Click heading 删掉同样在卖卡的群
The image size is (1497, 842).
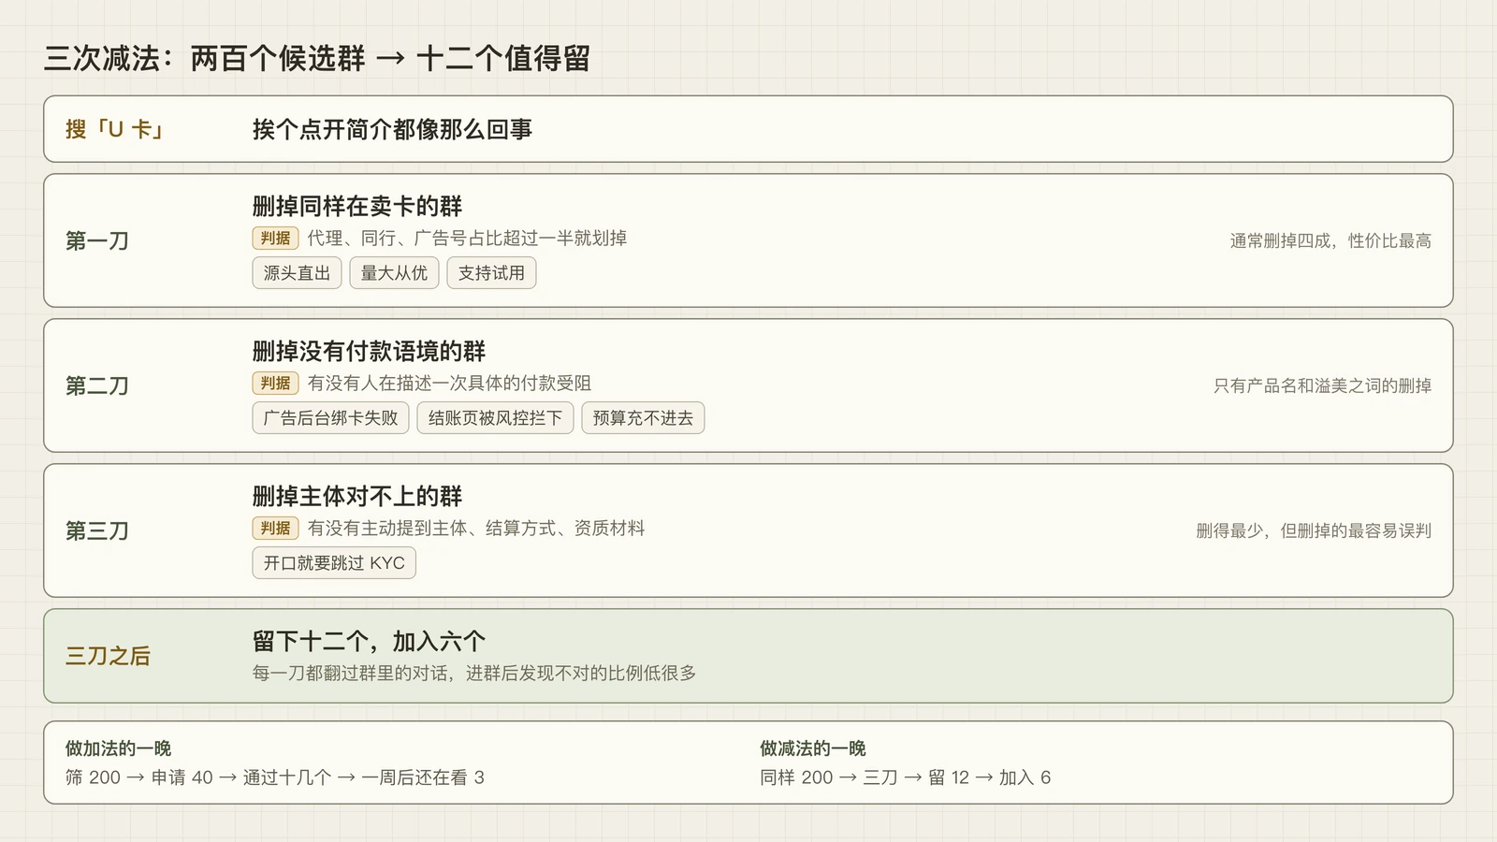tap(357, 206)
